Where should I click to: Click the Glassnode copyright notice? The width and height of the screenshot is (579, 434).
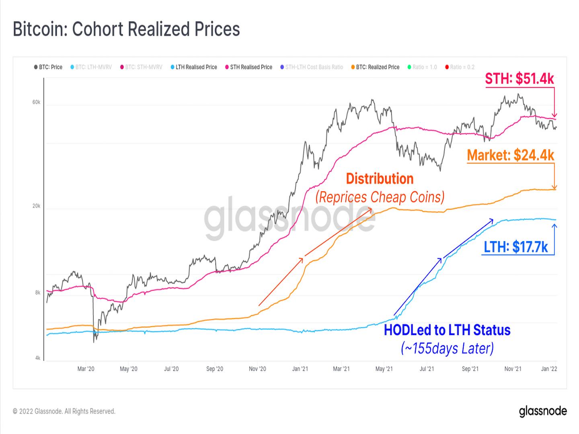point(64,411)
